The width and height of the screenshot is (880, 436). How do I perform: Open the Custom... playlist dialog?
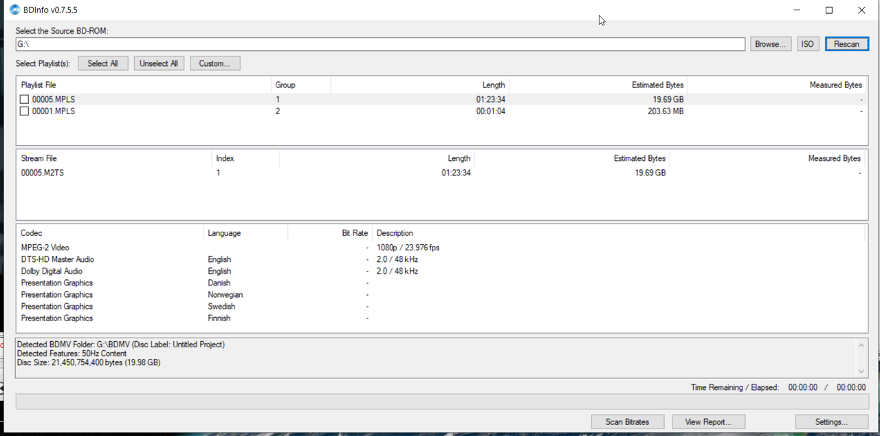pyautogui.click(x=215, y=63)
